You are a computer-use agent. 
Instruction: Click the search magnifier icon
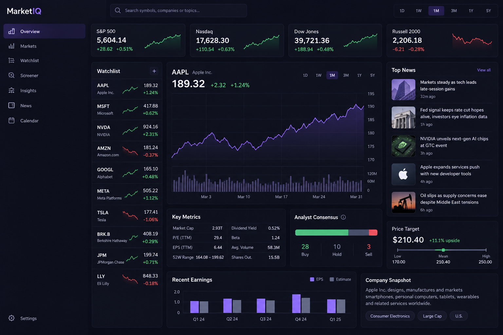(x=118, y=10)
